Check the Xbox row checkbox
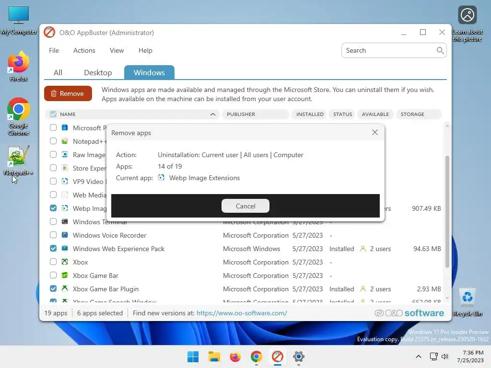Image resolution: width=491 pixels, height=368 pixels. tap(53, 262)
